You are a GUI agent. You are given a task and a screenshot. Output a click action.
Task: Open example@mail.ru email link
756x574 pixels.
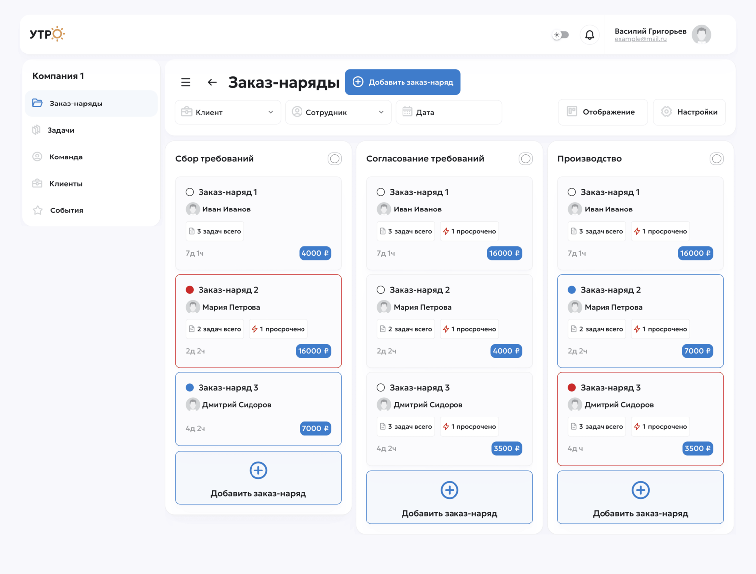(640, 39)
